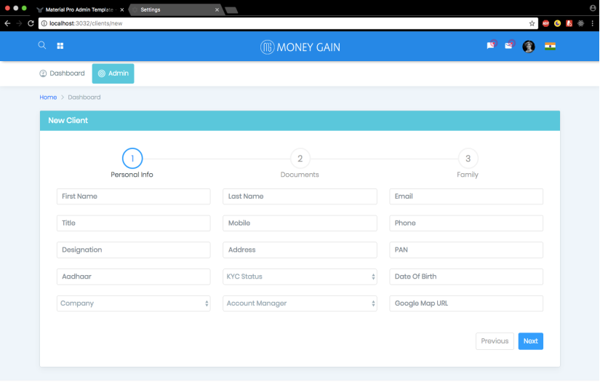The height and width of the screenshot is (382, 600).
Task: Click the Chrome profile icon at top right
Action: click(x=593, y=8)
